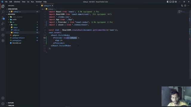The height and width of the screenshot is (107, 191).
Task: Expand the redux folder
Action: click(x=15, y=25)
